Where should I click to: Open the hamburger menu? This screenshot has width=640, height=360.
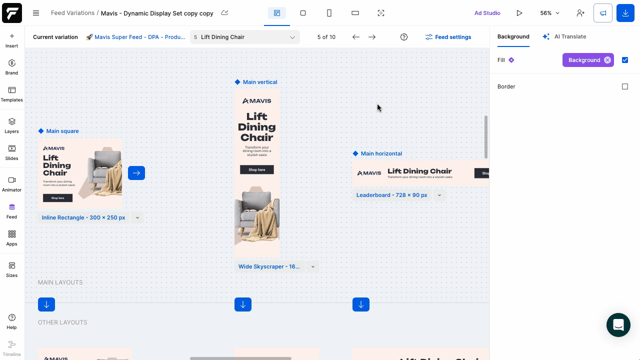tap(36, 13)
